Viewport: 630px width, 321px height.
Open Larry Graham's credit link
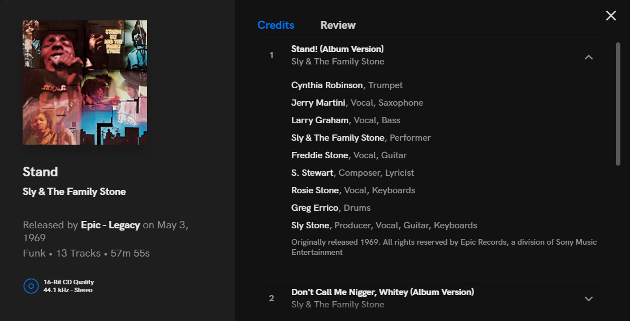(320, 120)
